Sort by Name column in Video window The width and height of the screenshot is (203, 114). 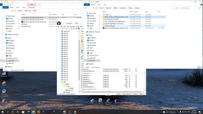point(23,15)
